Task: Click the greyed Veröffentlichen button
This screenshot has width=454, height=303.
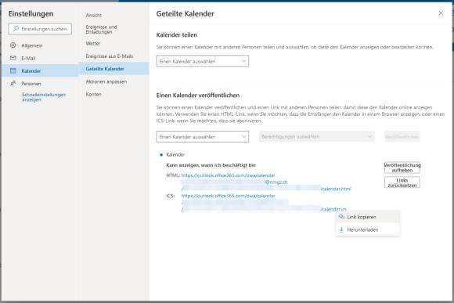Action: [402, 137]
